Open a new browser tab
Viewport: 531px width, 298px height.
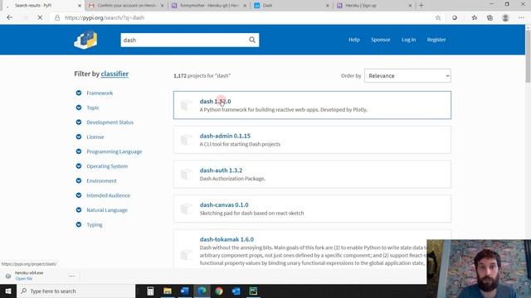[x=421, y=6]
